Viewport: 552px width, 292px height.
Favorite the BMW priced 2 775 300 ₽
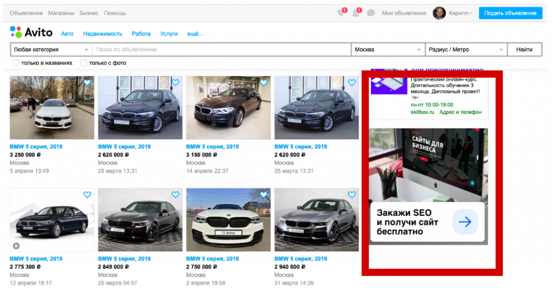87,195
